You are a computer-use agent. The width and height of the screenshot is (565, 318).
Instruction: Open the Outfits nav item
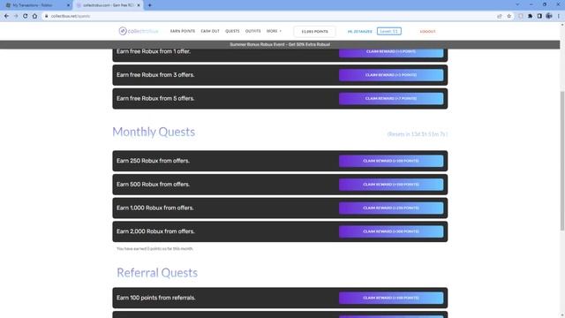(x=253, y=32)
